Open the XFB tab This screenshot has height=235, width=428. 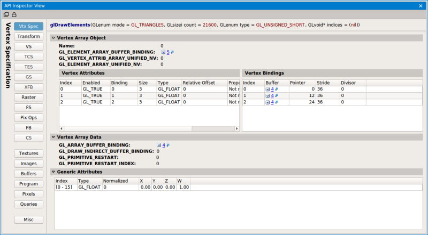29,87
